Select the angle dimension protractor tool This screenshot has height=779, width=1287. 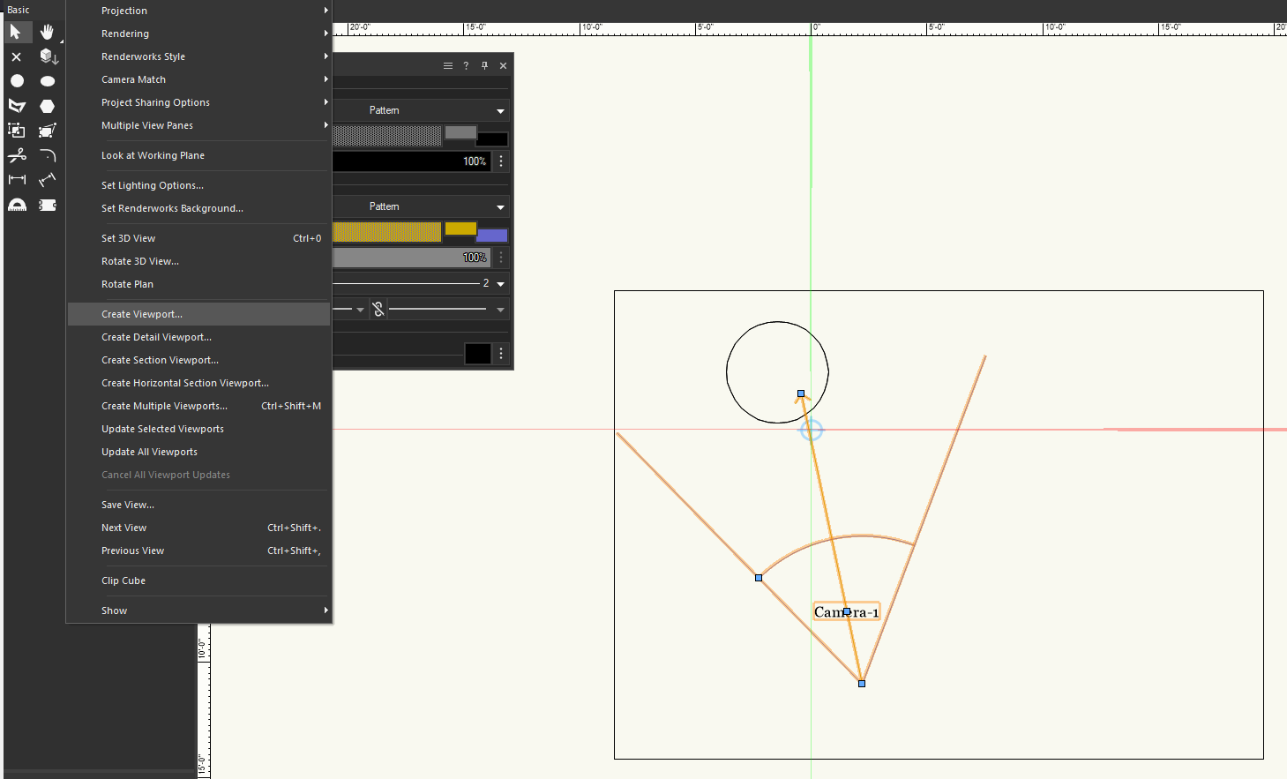pyautogui.click(x=17, y=205)
